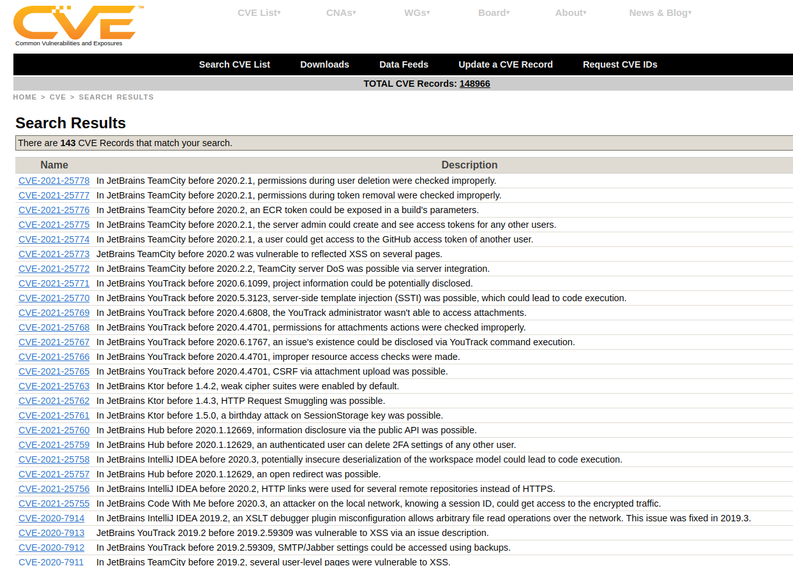Image resolution: width=793 pixels, height=566 pixels.
Task: Click the description about Code With Me
Action: point(379,503)
